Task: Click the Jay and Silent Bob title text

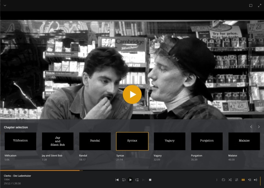Action: pos(52,156)
